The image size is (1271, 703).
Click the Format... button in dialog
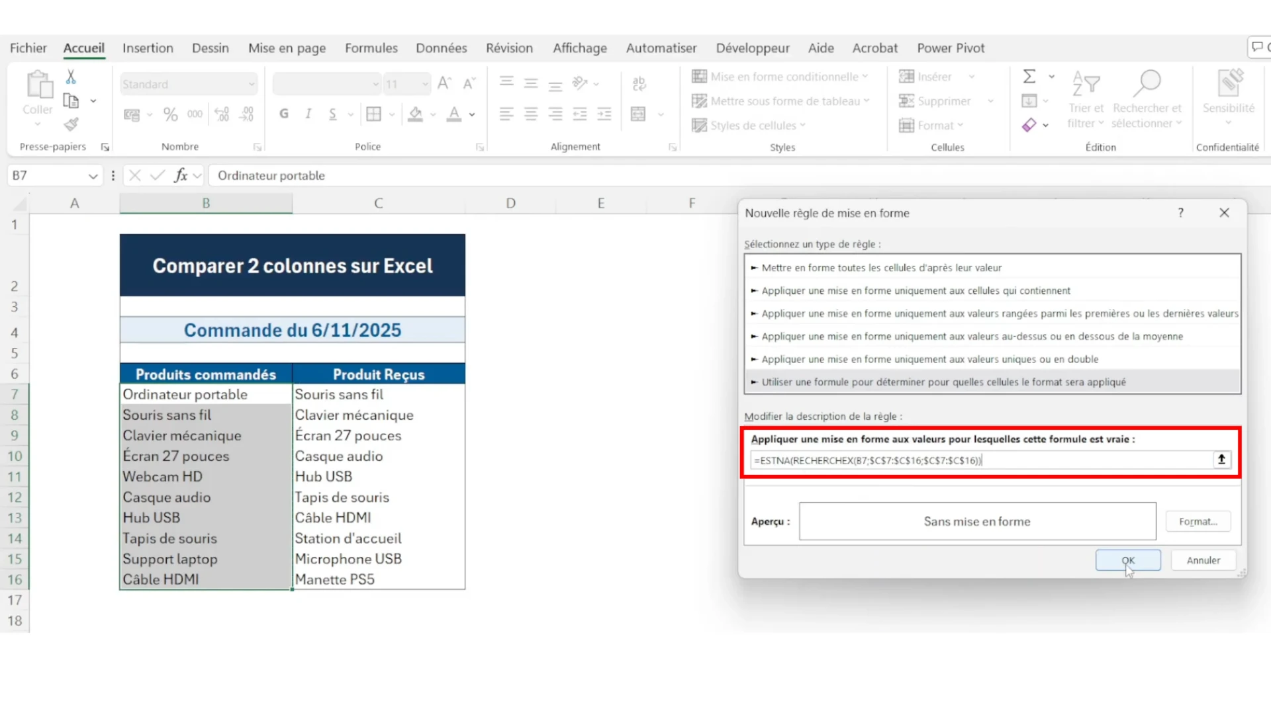tap(1198, 522)
